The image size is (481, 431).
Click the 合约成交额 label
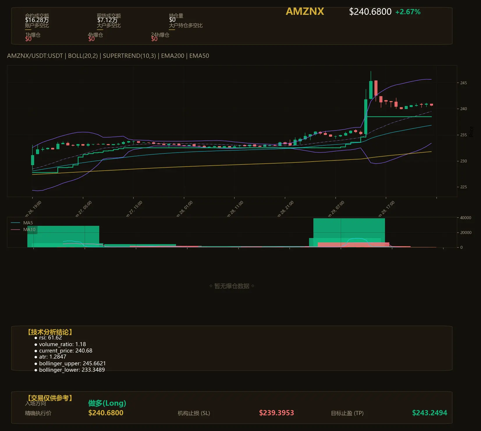coord(37,16)
